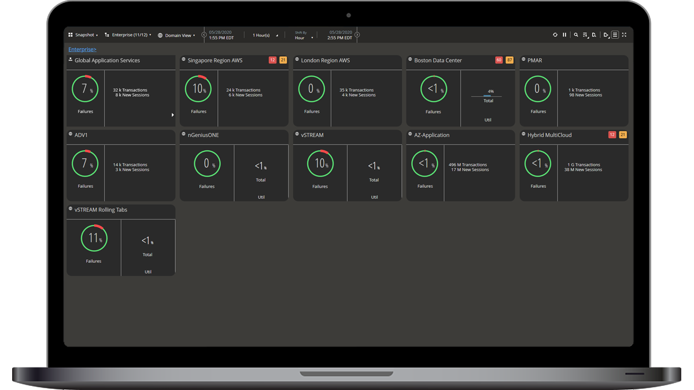Click the "98 New Sessions" text

coord(585,95)
